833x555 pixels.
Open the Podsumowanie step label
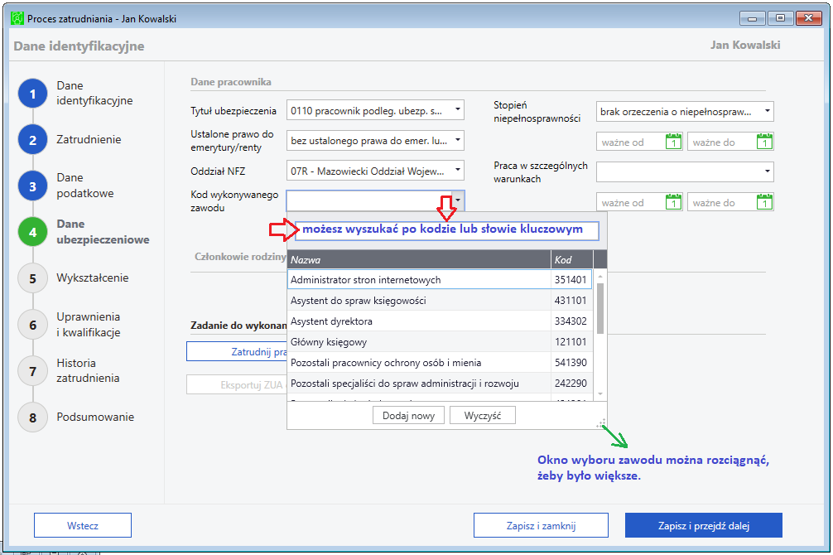pyautogui.click(x=95, y=417)
